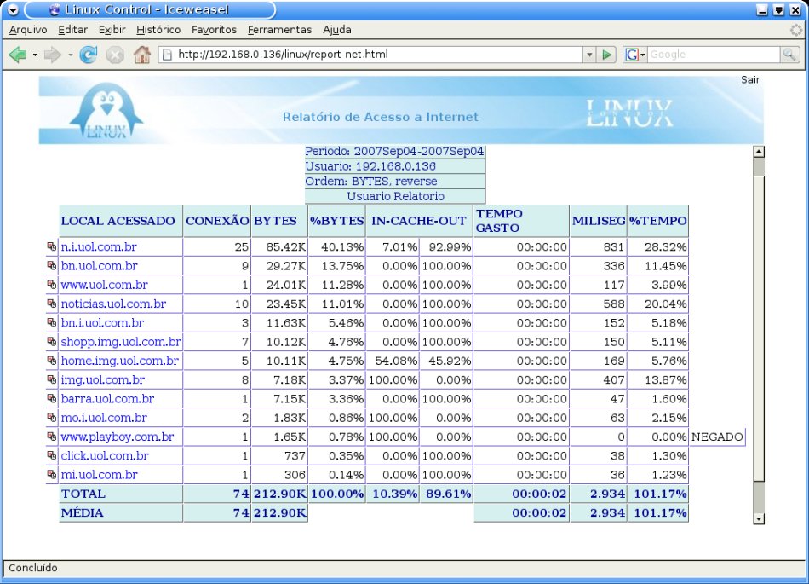Click the search magnifier icon
The image size is (809, 584).
pos(789,55)
